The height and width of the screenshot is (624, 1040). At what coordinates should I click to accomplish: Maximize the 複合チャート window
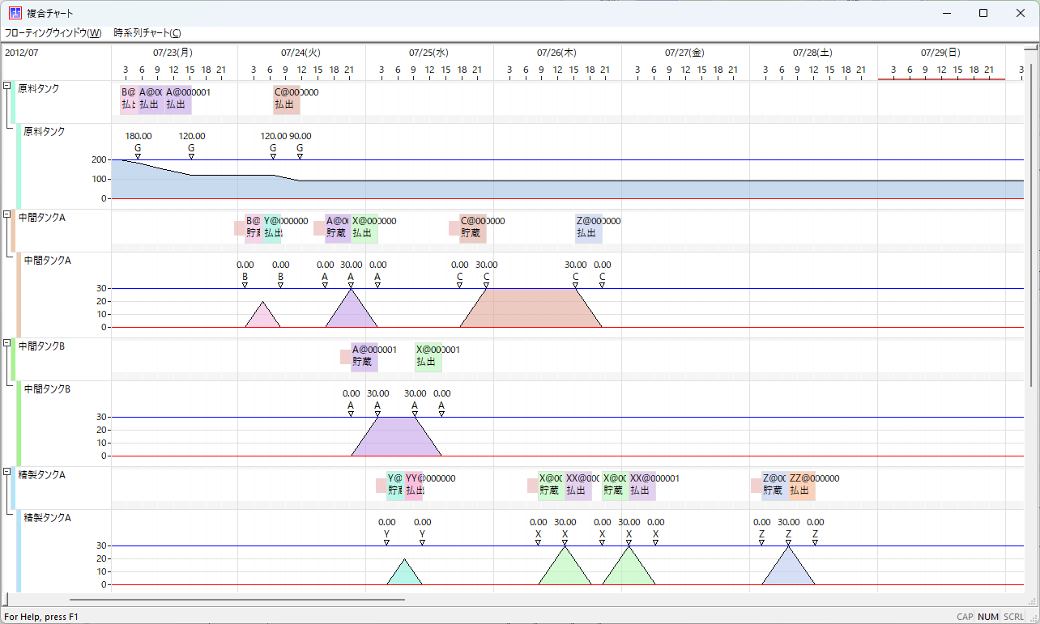983,13
